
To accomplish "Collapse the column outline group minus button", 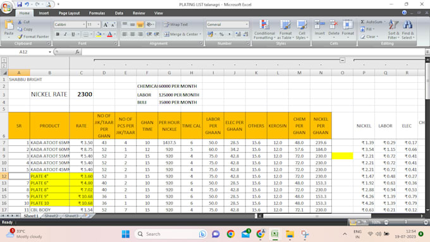I will [x=342, y=60].
